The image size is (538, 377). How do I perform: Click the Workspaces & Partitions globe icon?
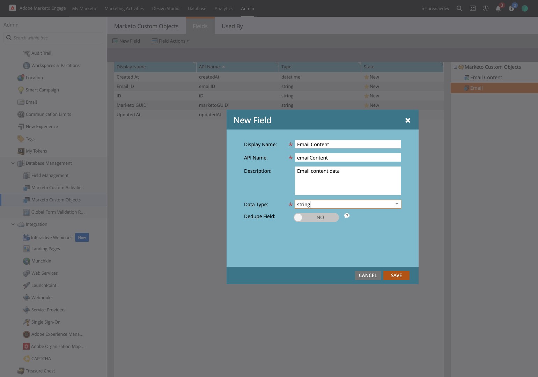point(27,66)
